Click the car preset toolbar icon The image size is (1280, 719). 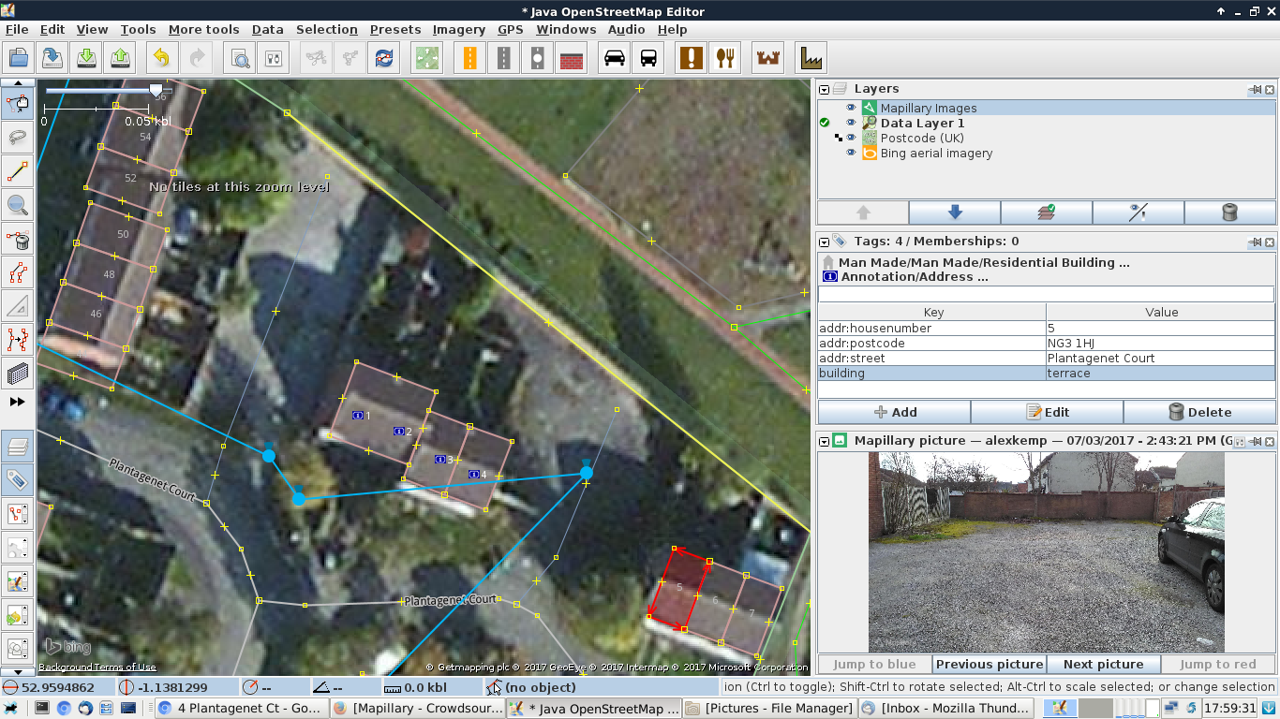click(615, 58)
